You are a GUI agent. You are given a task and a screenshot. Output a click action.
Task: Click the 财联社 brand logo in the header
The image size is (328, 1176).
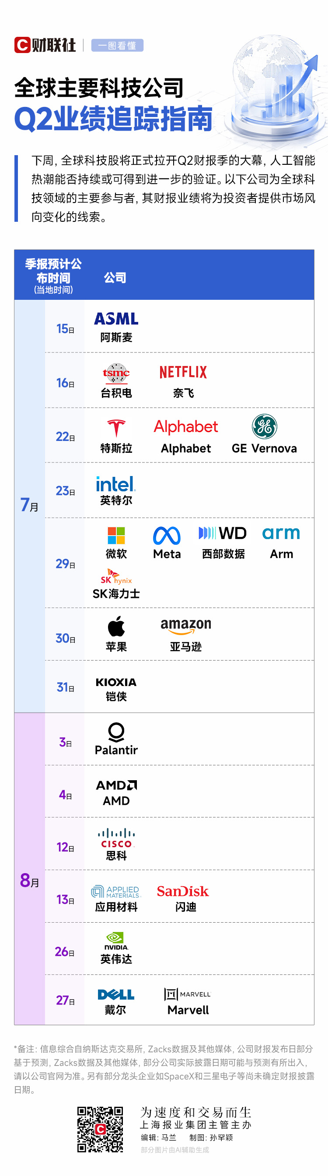(45, 45)
